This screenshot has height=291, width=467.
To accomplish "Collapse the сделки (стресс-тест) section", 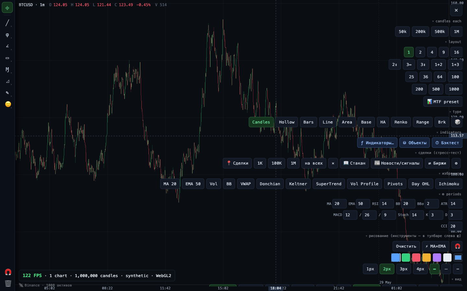I will (438, 153).
